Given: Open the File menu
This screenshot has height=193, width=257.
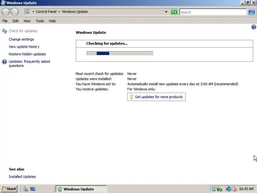Looking at the screenshot, I should 5,21.
